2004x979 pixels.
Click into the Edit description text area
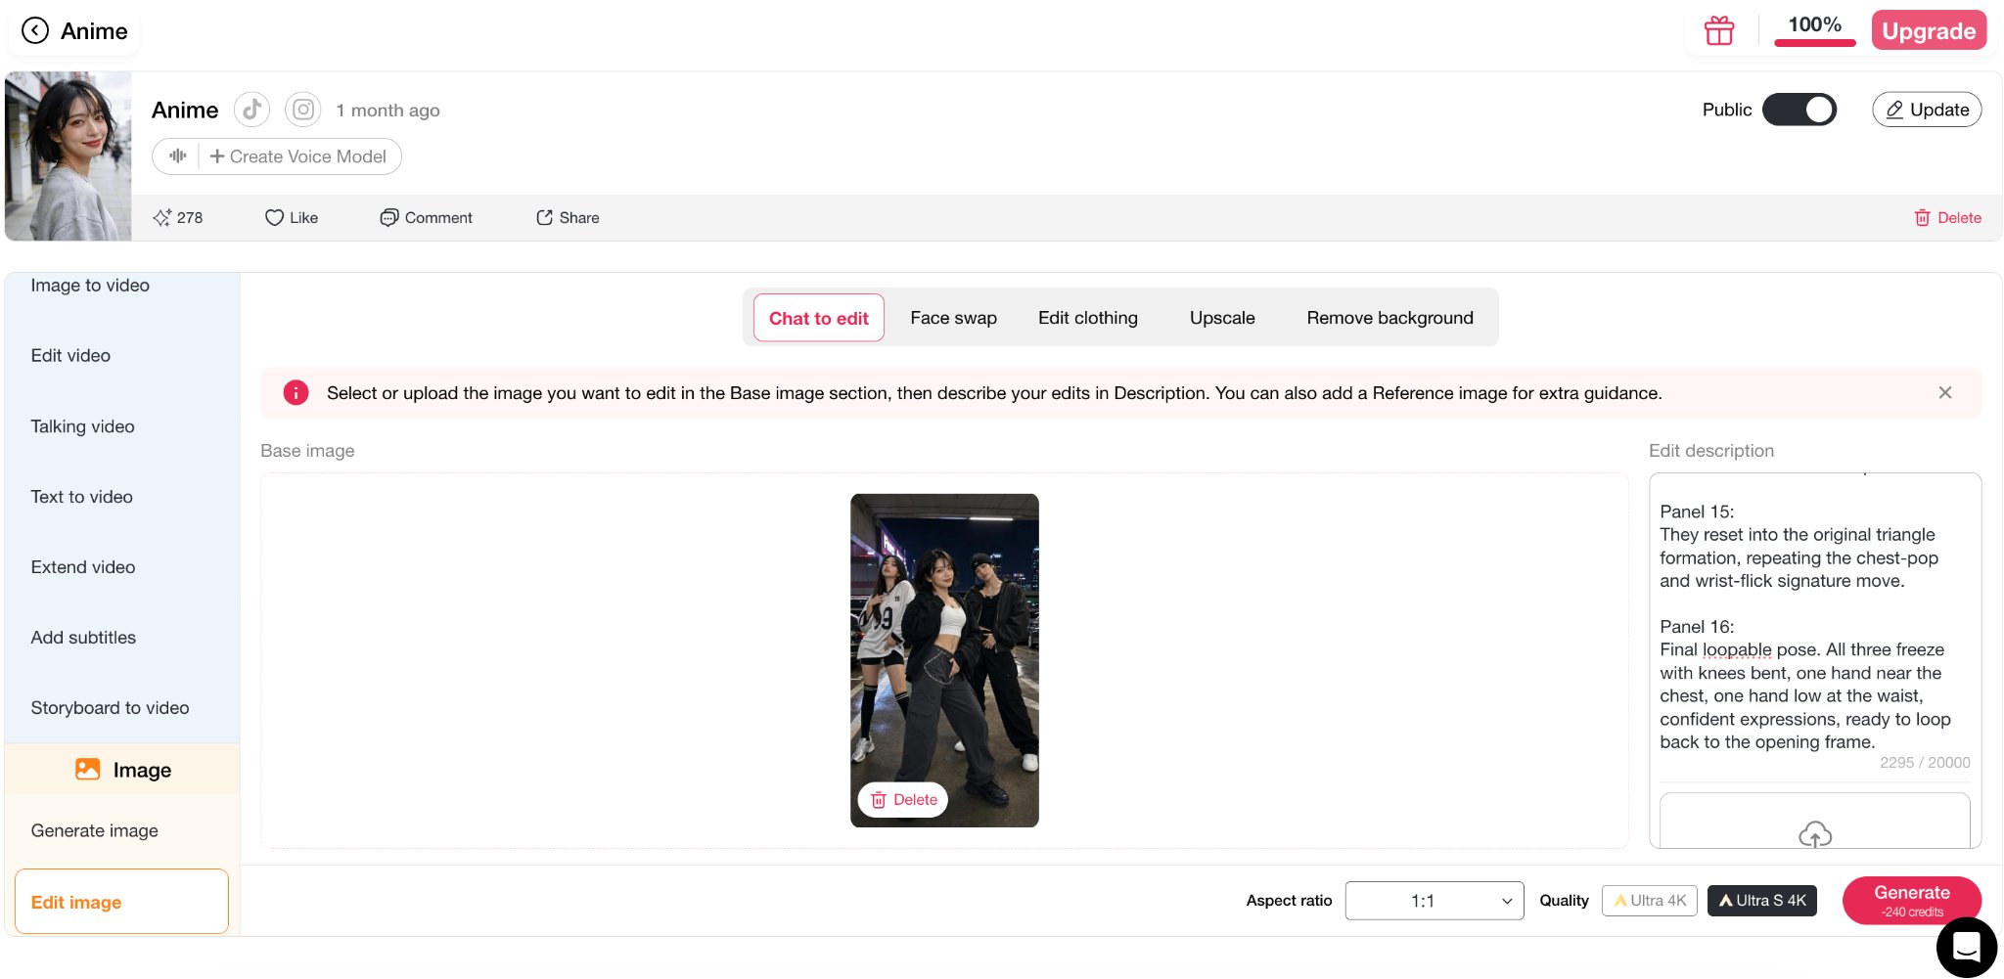point(1815,626)
